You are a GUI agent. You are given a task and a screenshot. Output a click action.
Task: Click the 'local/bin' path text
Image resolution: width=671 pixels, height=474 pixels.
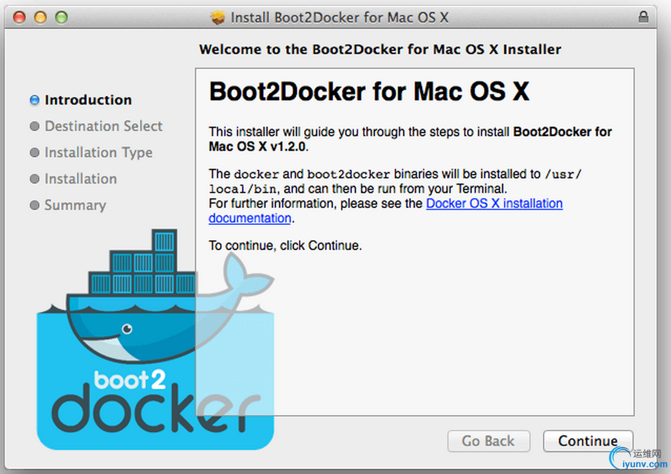pos(243,189)
